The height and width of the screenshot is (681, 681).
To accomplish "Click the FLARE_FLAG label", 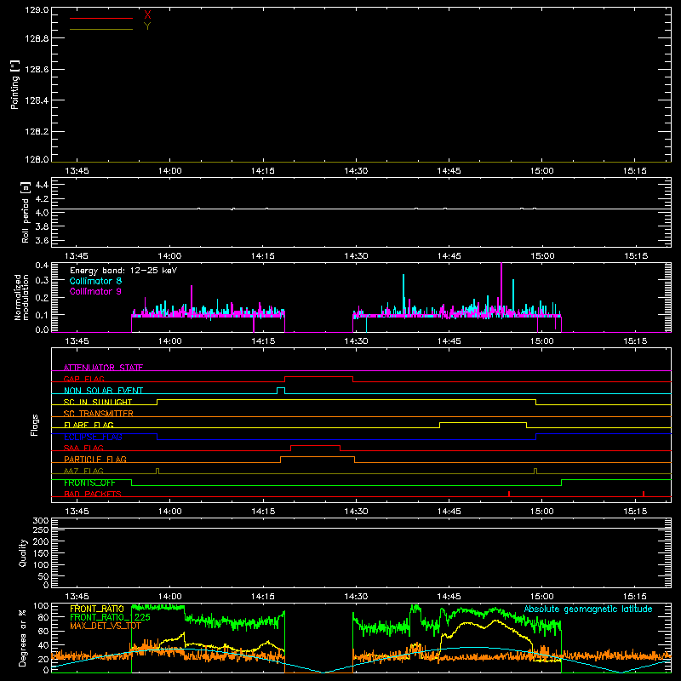I will [x=89, y=425].
